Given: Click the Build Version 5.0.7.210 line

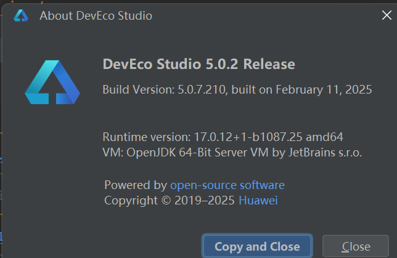Looking at the screenshot, I should click(237, 89).
